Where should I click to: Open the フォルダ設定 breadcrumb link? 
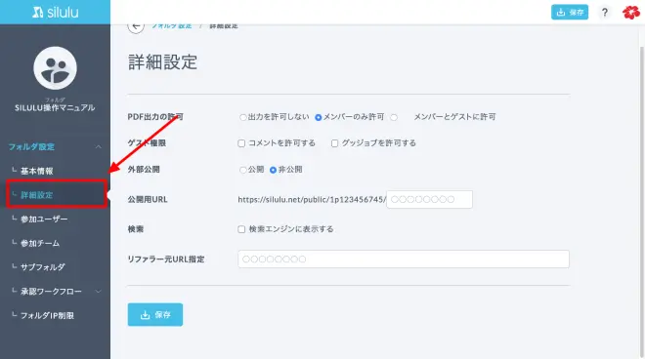click(x=172, y=25)
